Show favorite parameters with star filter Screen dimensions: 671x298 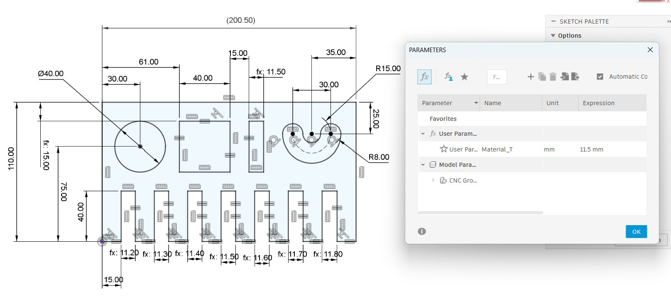464,77
